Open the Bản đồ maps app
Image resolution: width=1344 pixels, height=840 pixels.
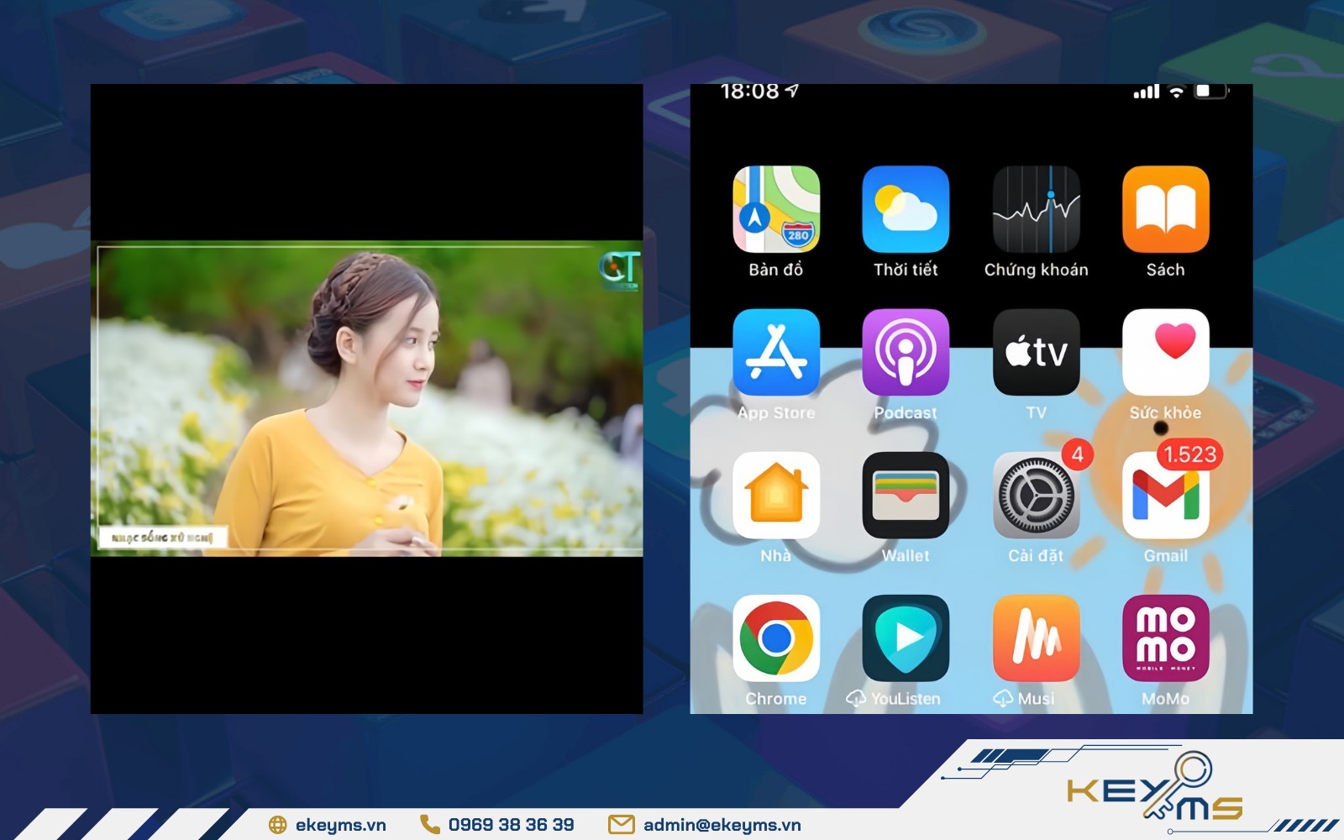click(x=776, y=209)
